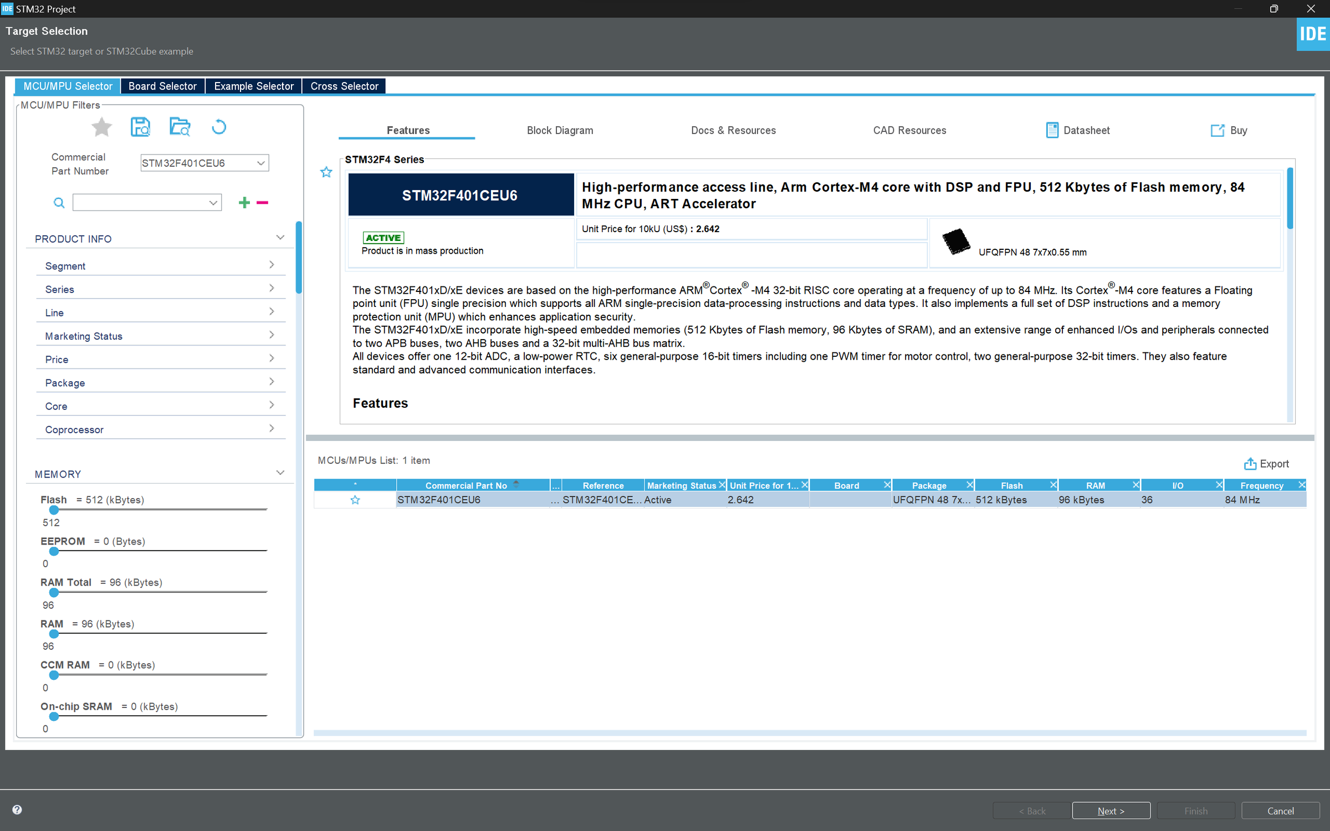Toggle favorite star in STM32F401CEU6 list row

[x=355, y=500]
